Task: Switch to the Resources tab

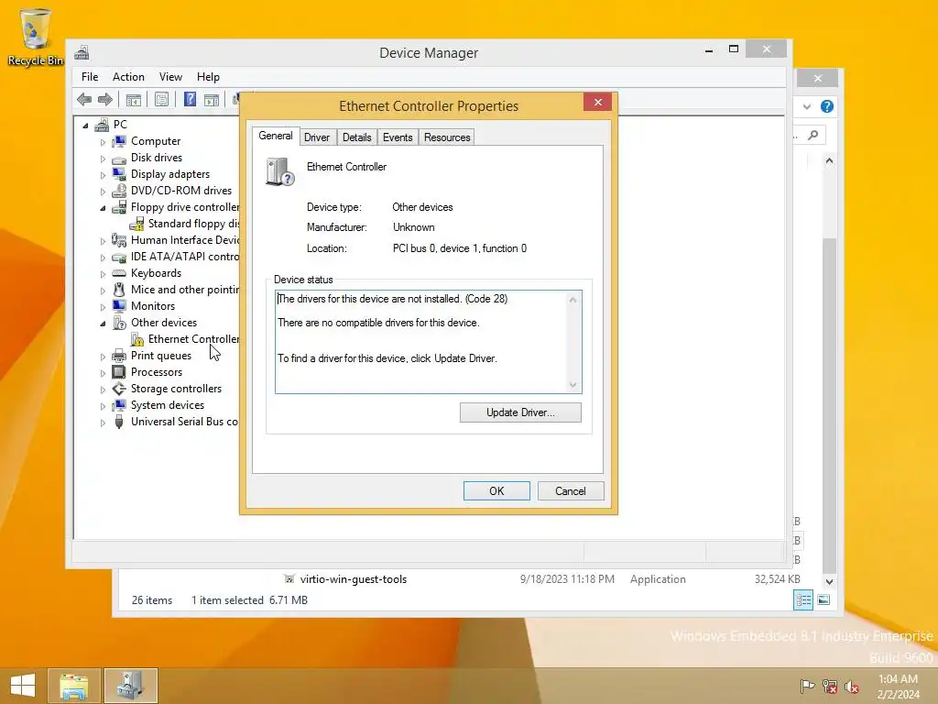Action: tap(447, 137)
